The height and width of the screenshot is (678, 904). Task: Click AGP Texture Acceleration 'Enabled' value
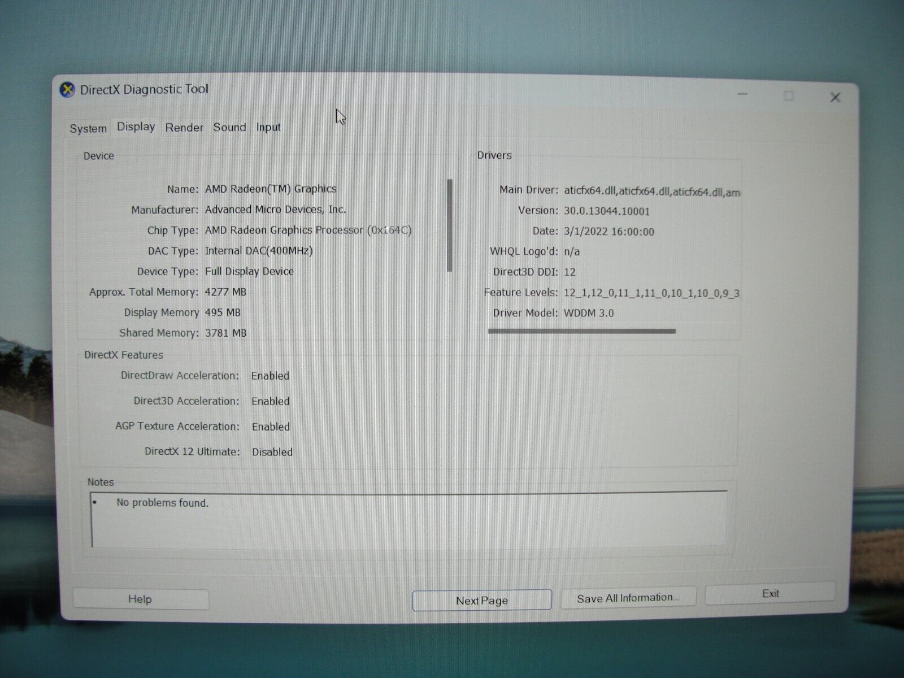coord(271,427)
